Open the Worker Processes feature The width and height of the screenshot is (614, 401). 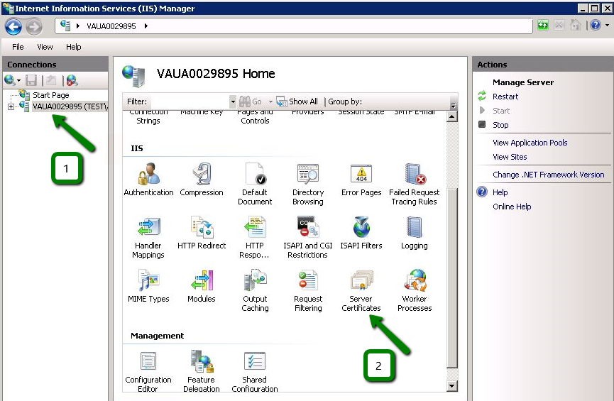pyautogui.click(x=415, y=290)
